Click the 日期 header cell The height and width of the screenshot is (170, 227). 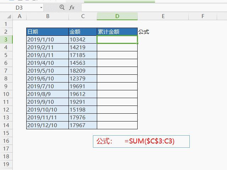click(48, 32)
